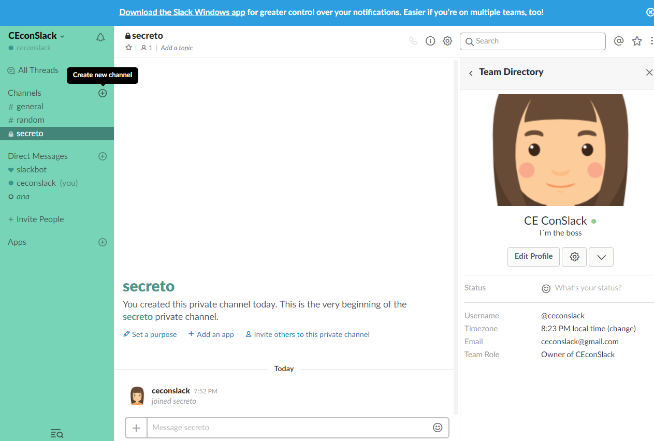Click the Edit Profile button
Image resolution: width=654 pixels, height=441 pixels.
[x=533, y=257]
